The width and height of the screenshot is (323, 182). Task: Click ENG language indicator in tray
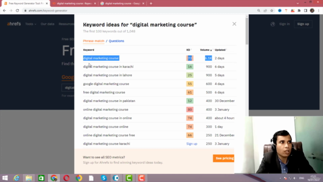point(302,178)
